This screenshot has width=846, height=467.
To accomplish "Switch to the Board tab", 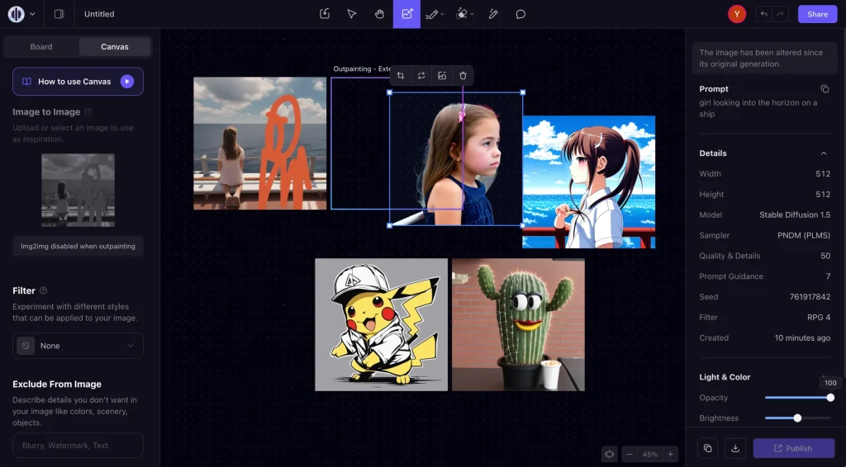I will pyautogui.click(x=41, y=47).
